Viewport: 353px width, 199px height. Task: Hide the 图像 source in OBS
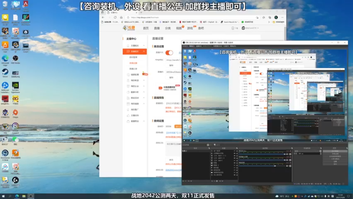tap(235, 163)
